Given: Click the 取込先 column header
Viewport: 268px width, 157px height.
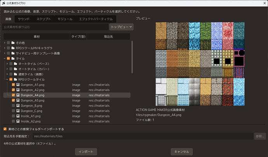Looking at the screenshot, I should [x=108, y=37].
